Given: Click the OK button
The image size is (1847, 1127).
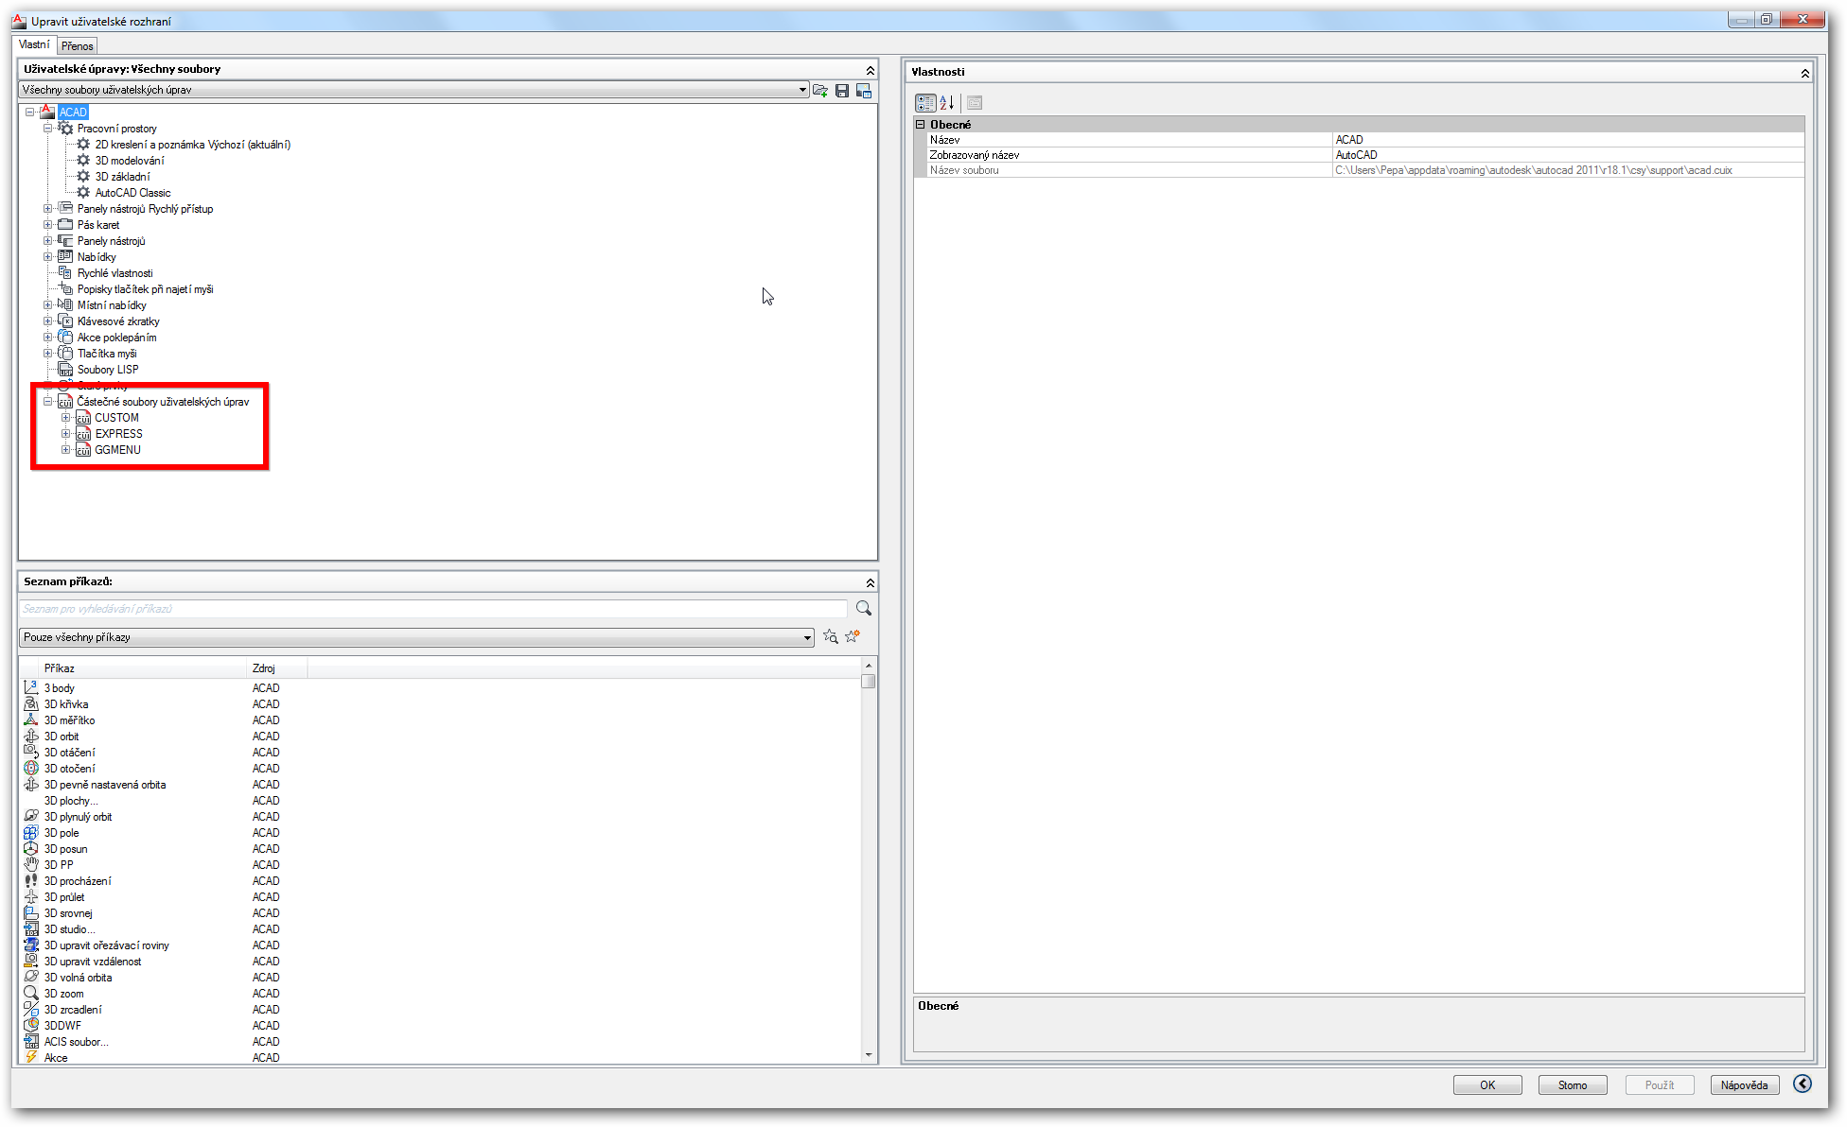Looking at the screenshot, I should (x=1487, y=1084).
